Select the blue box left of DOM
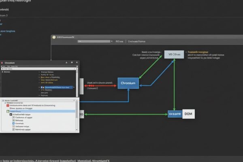The height and width of the screenshot is (162, 243). click(x=175, y=114)
